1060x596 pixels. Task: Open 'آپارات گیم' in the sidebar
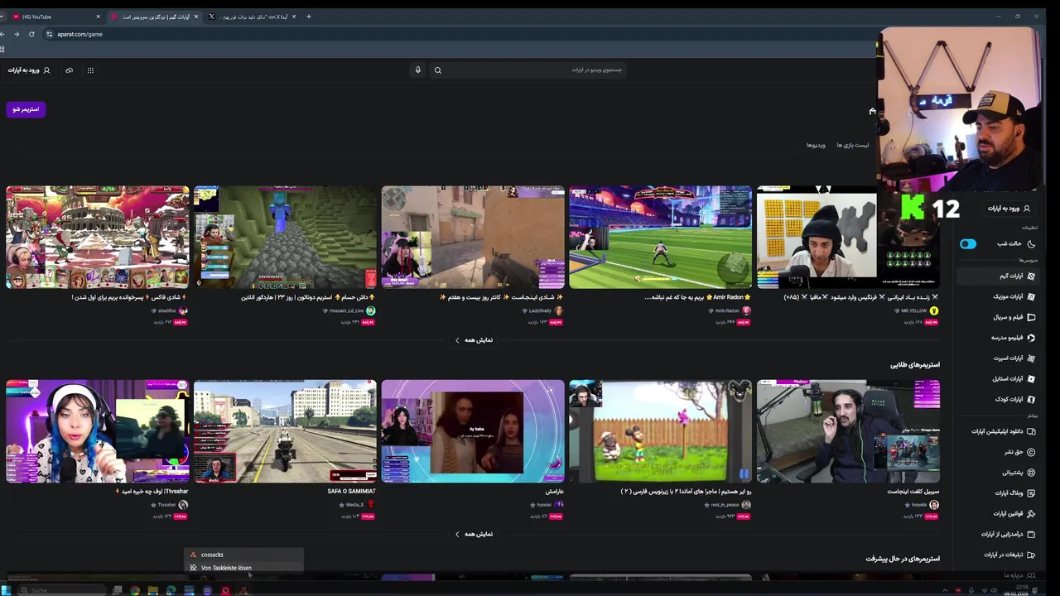(997, 276)
